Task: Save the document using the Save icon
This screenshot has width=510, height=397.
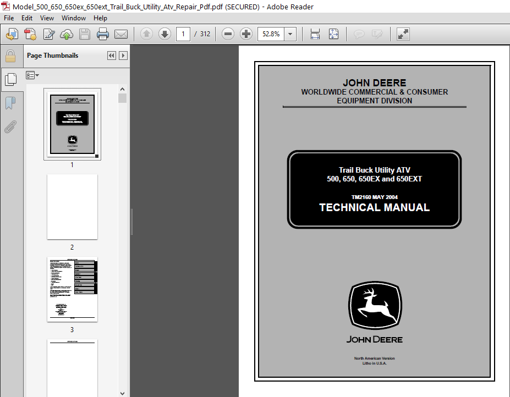Action: pos(84,34)
